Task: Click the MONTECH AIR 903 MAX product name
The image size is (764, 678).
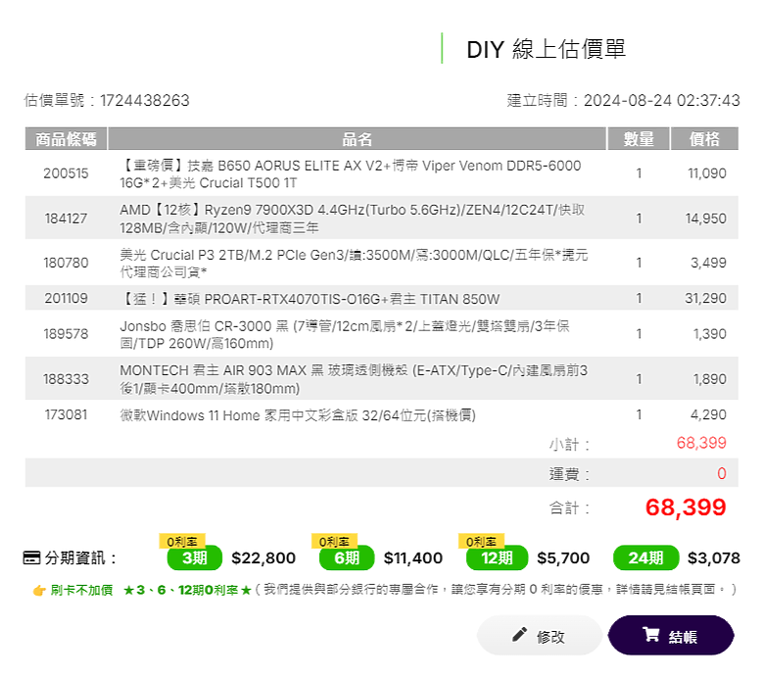Action: point(354,379)
